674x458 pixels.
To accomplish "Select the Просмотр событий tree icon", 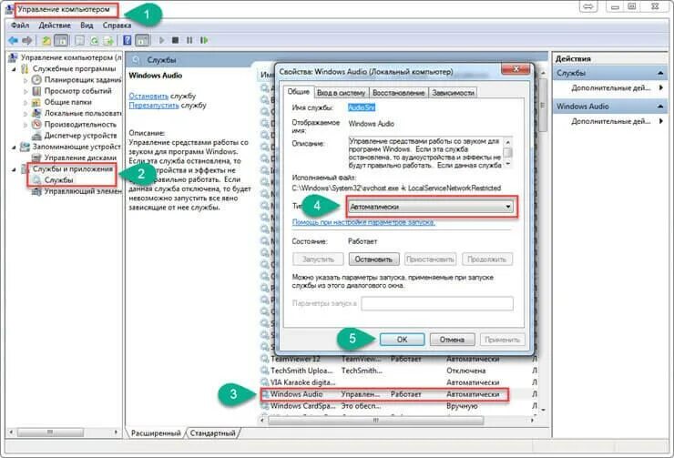I will 37,91.
